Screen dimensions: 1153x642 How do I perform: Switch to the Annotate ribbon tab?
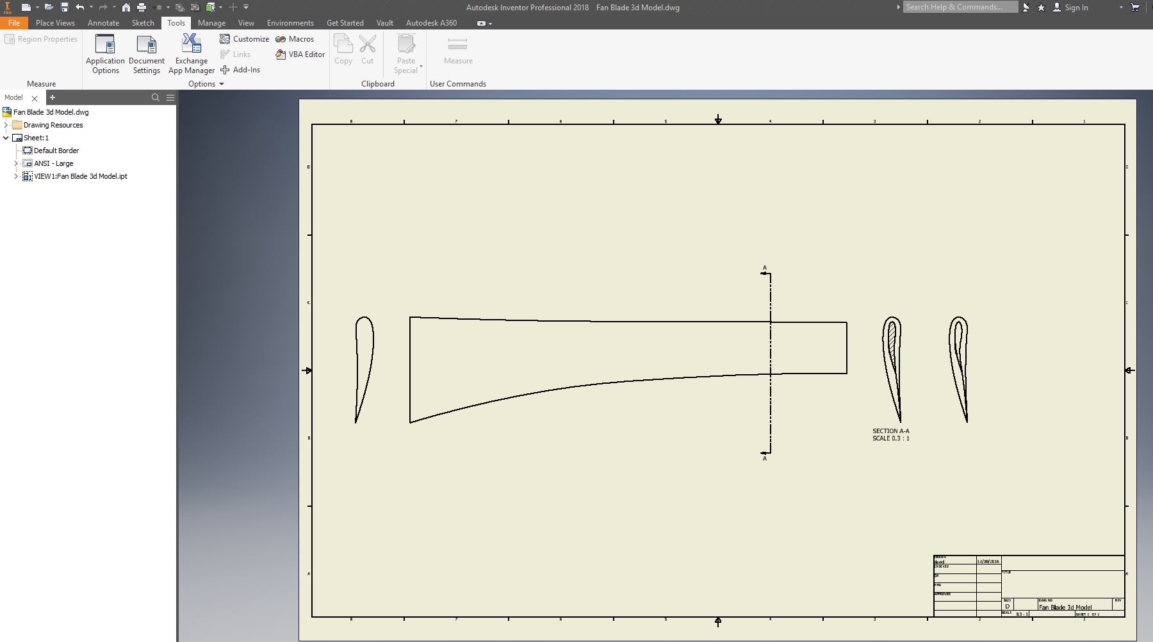click(103, 22)
